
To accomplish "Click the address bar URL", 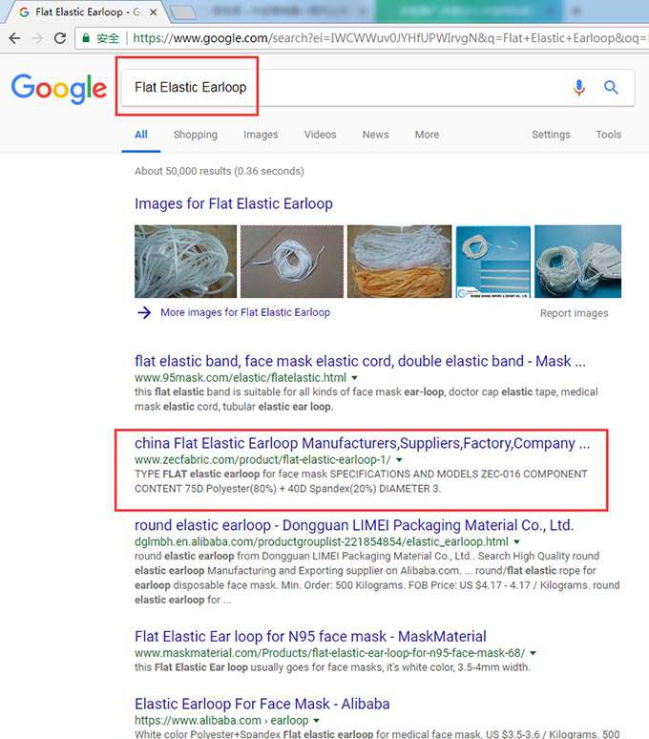I will [388, 37].
